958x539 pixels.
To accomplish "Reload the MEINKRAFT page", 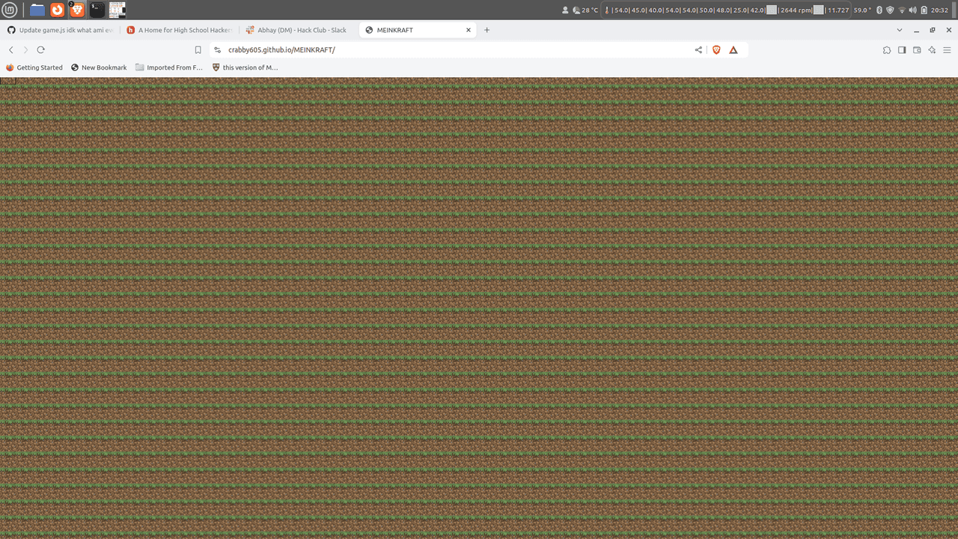I will [40, 49].
